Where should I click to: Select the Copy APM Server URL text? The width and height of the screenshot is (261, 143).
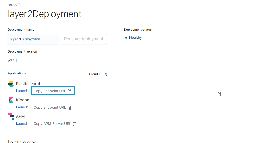(x=52, y=124)
